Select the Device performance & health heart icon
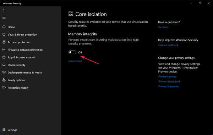 [4, 72]
